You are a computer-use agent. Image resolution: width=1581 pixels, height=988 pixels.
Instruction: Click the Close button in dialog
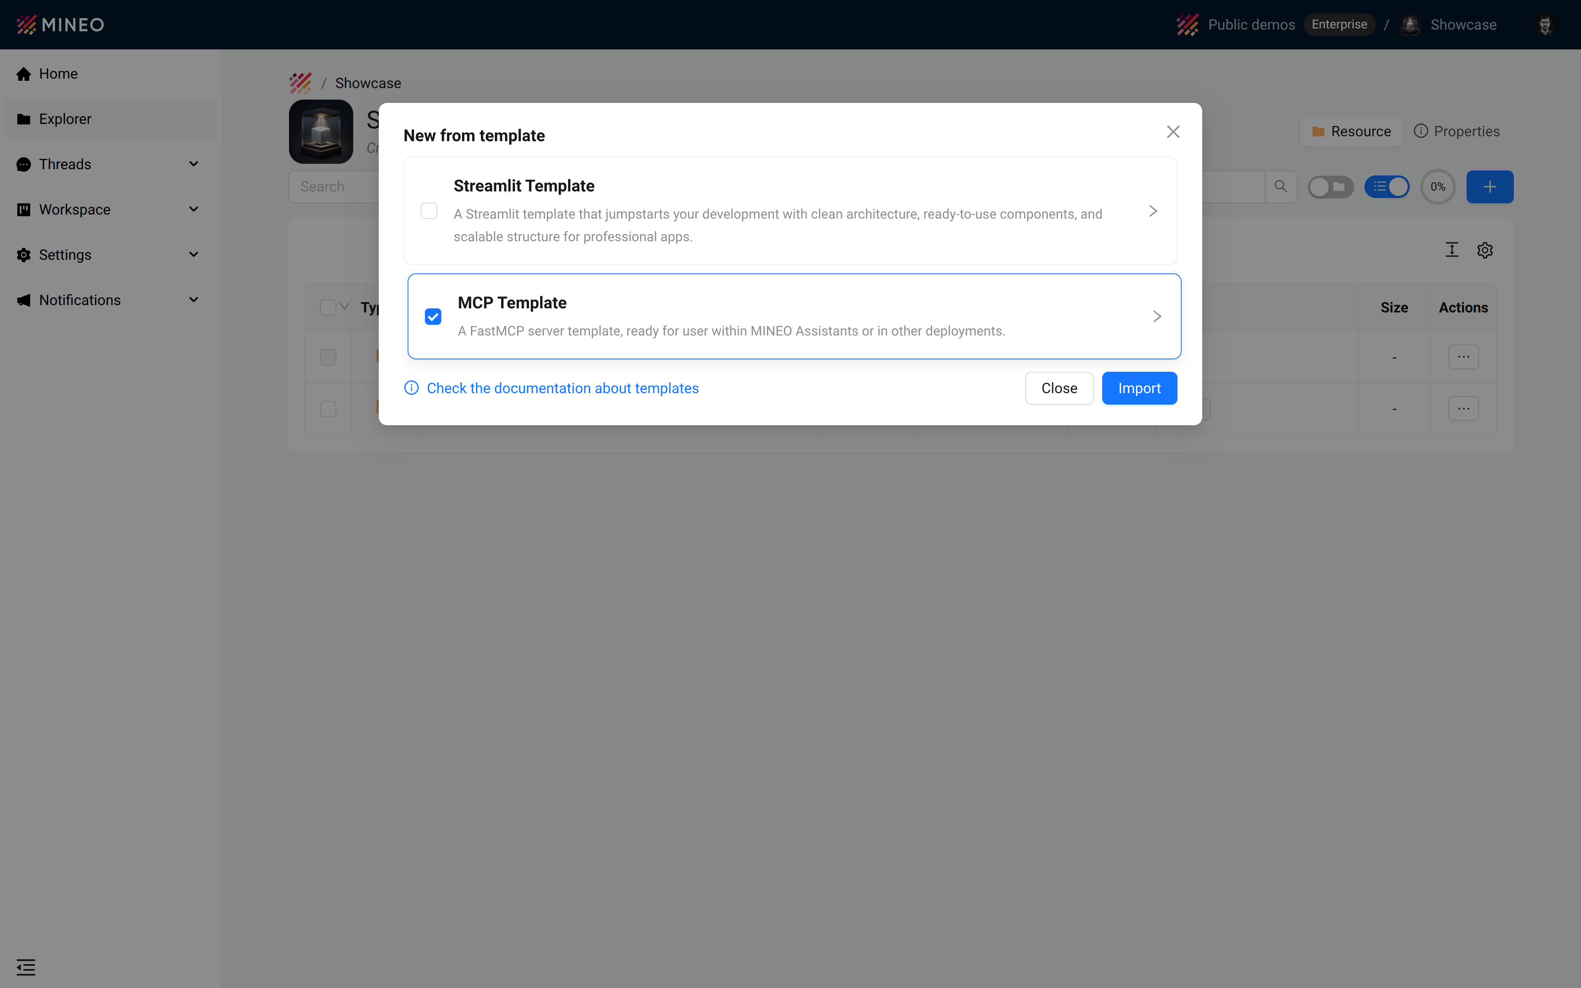(1059, 388)
